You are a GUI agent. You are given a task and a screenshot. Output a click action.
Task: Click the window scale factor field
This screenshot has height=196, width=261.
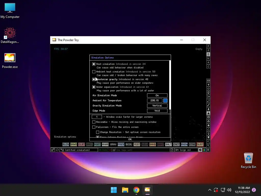97,117
